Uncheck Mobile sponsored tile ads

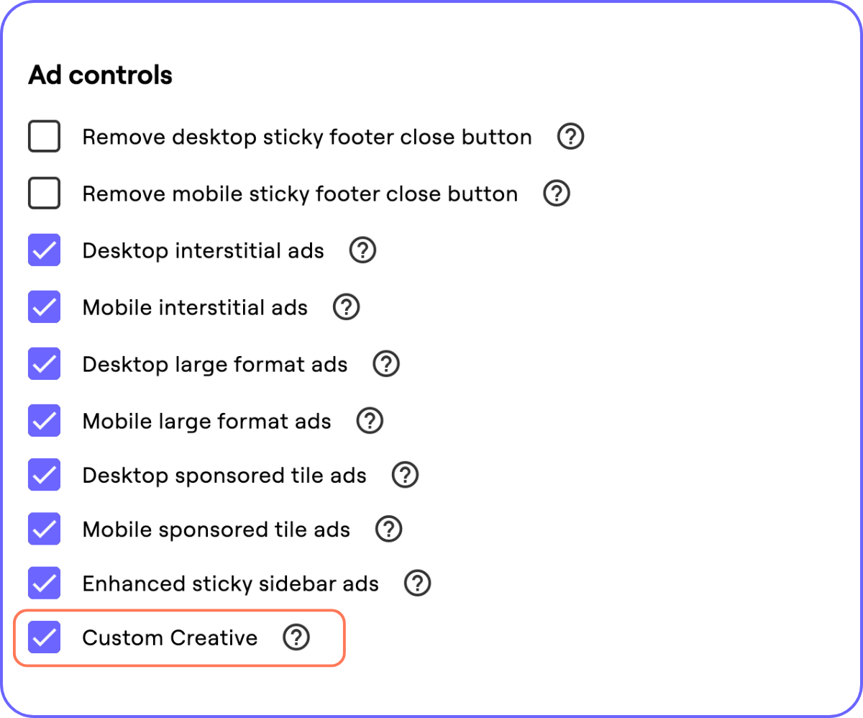point(44,529)
